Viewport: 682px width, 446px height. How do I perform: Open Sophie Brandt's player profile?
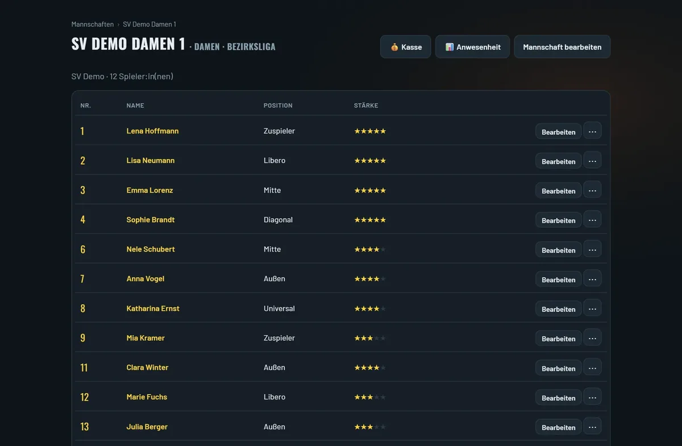(151, 219)
